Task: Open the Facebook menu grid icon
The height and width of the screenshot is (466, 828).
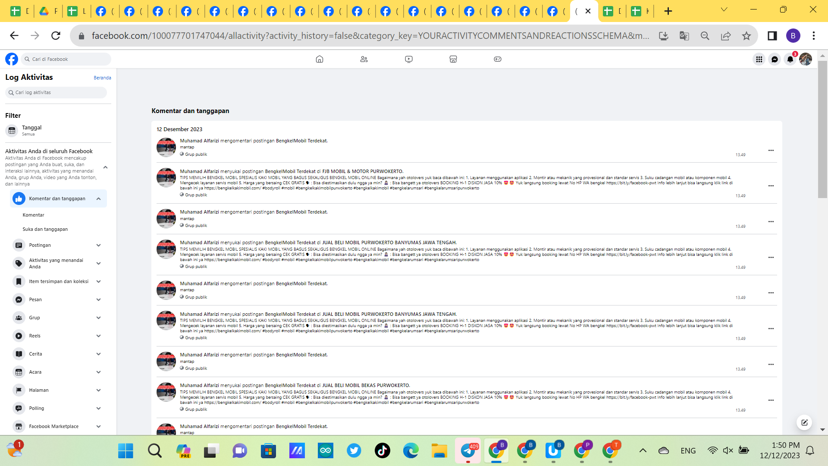Action: tap(759, 59)
